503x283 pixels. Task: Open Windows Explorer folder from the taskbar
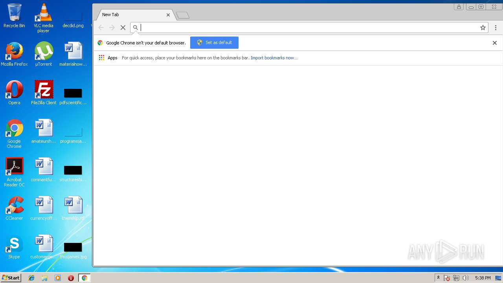click(44, 278)
